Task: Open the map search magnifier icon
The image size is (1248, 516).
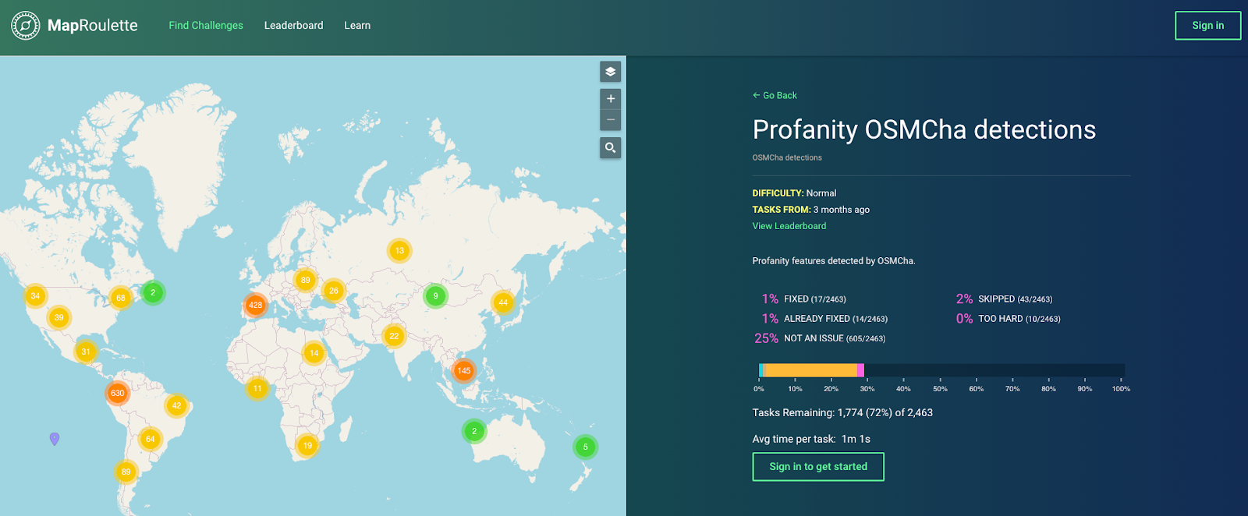Action: click(x=610, y=147)
